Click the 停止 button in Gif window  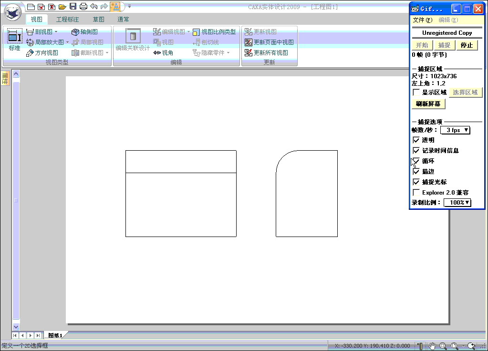(x=467, y=45)
